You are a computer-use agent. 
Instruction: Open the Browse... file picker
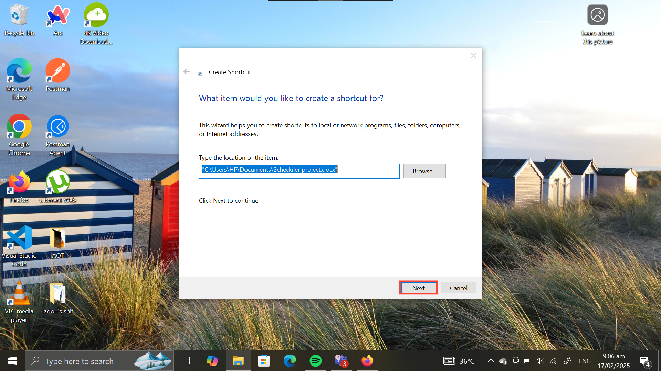pyautogui.click(x=424, y=171)
